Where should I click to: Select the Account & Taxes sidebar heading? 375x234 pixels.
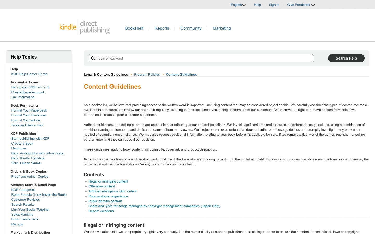(x=24, y=82)
